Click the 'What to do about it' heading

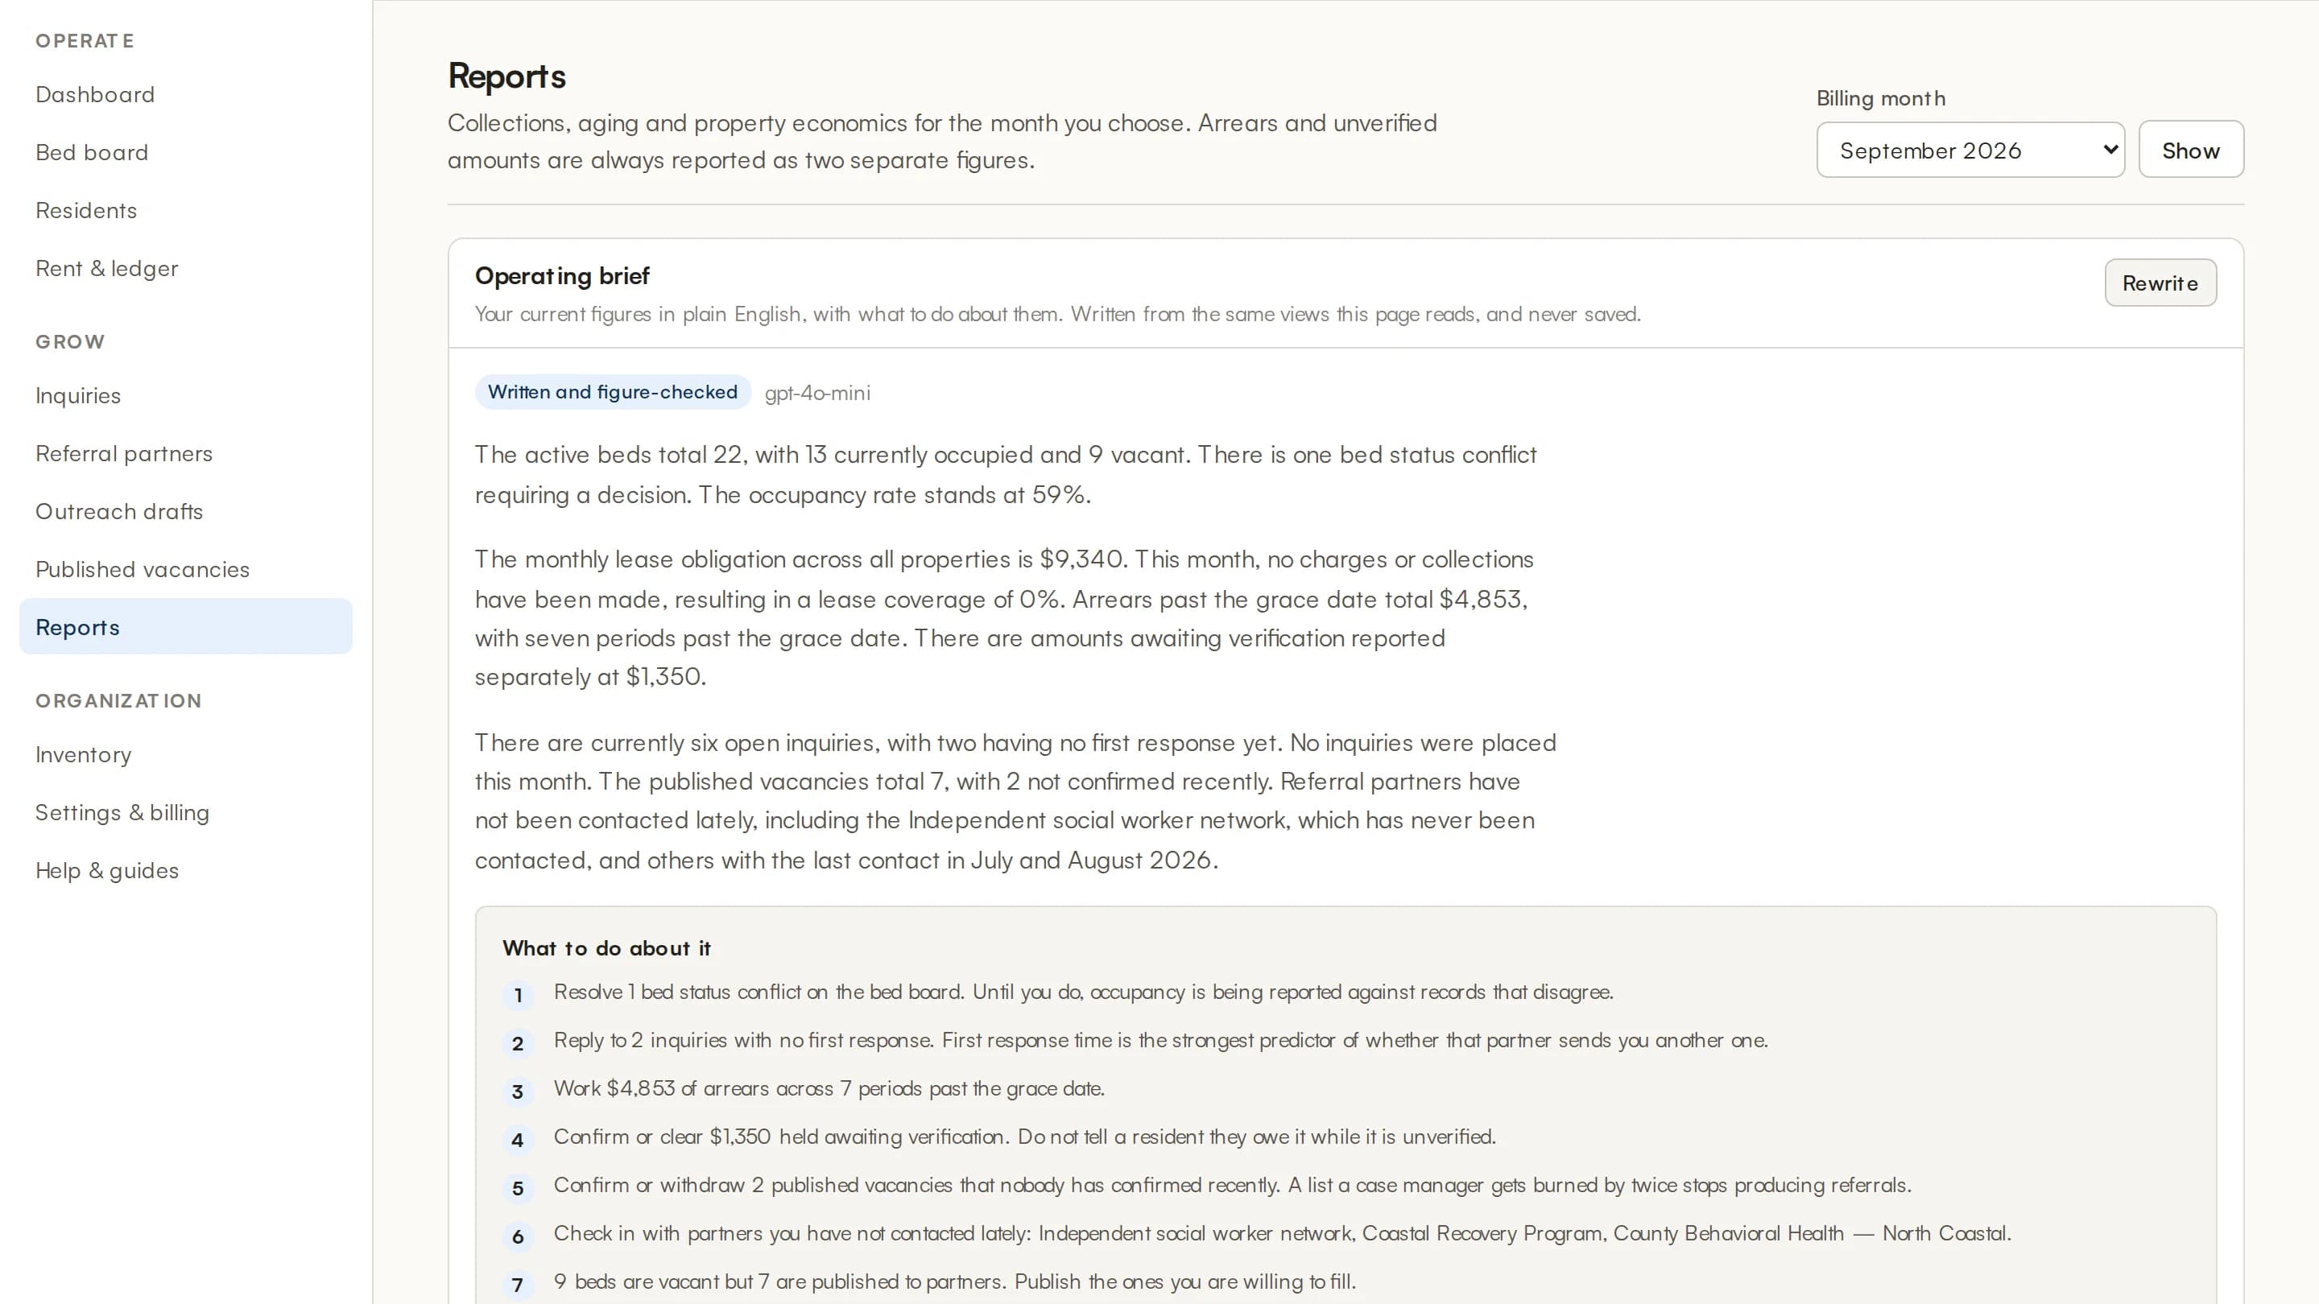point(607,947)
